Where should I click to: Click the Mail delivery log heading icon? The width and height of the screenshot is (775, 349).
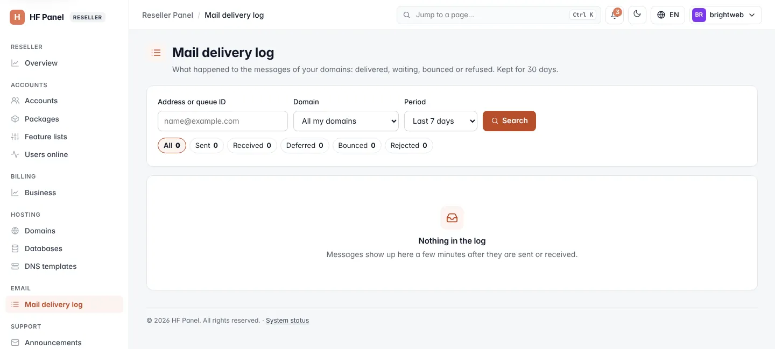click(156, 53)
